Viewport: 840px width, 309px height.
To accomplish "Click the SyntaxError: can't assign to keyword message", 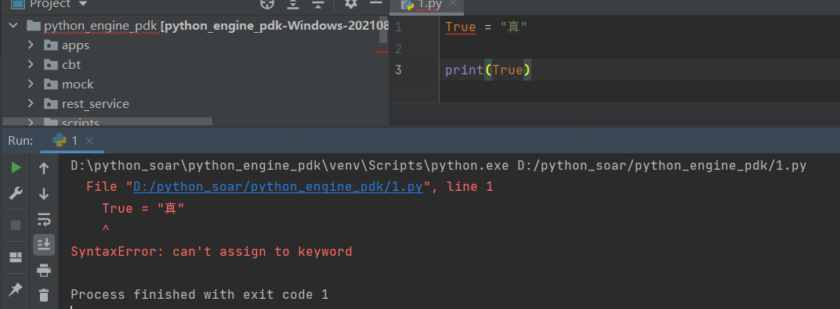I will (x=212, y=251).
